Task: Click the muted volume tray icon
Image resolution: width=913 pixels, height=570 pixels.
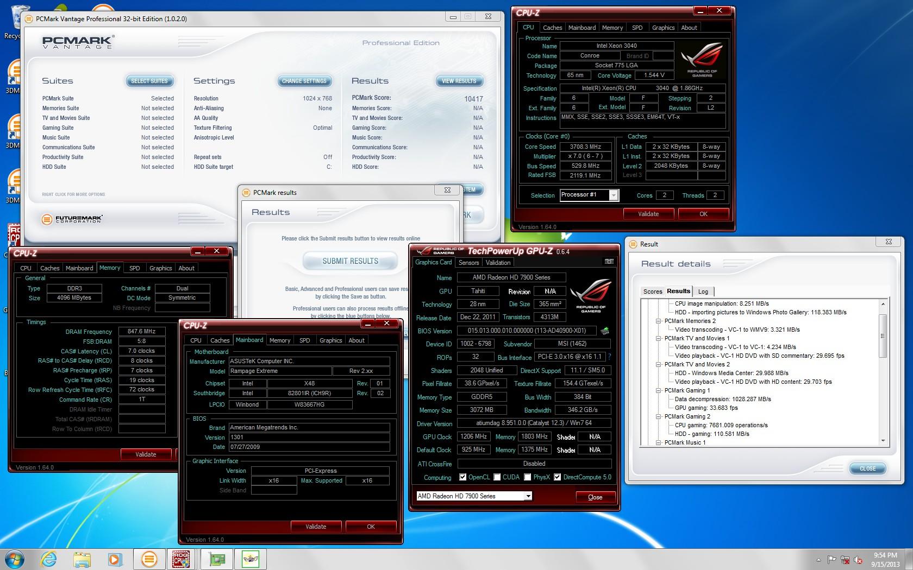Action: 858,560
